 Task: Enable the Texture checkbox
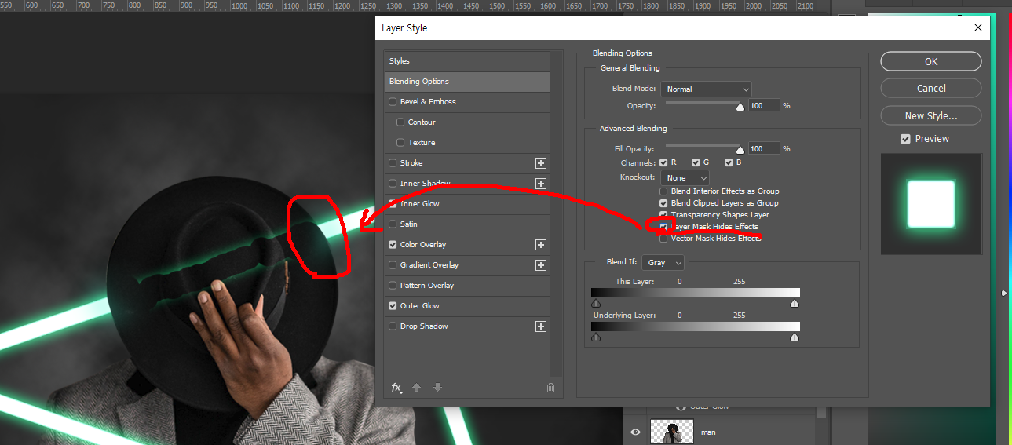[x=400, y=143]
